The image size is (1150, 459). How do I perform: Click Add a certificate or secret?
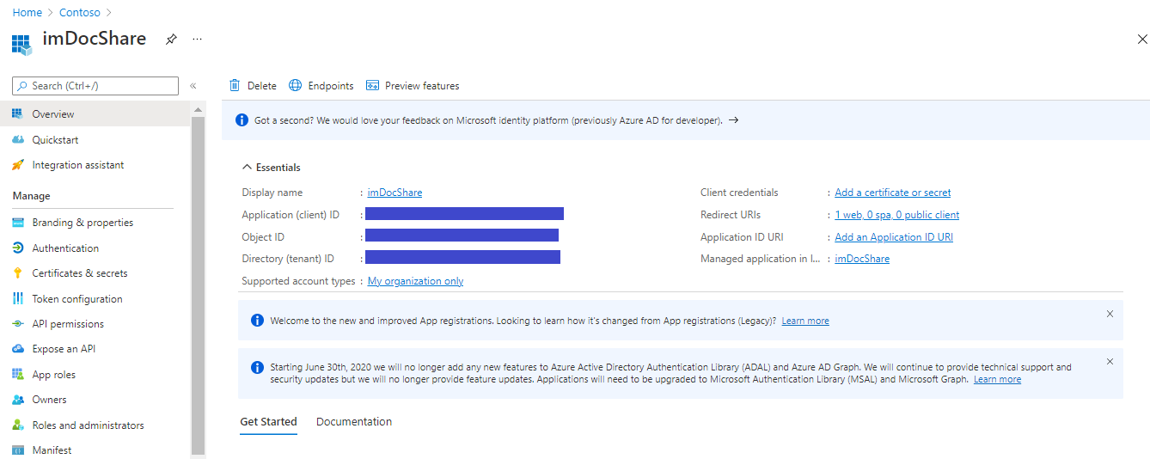pos(893,193)
